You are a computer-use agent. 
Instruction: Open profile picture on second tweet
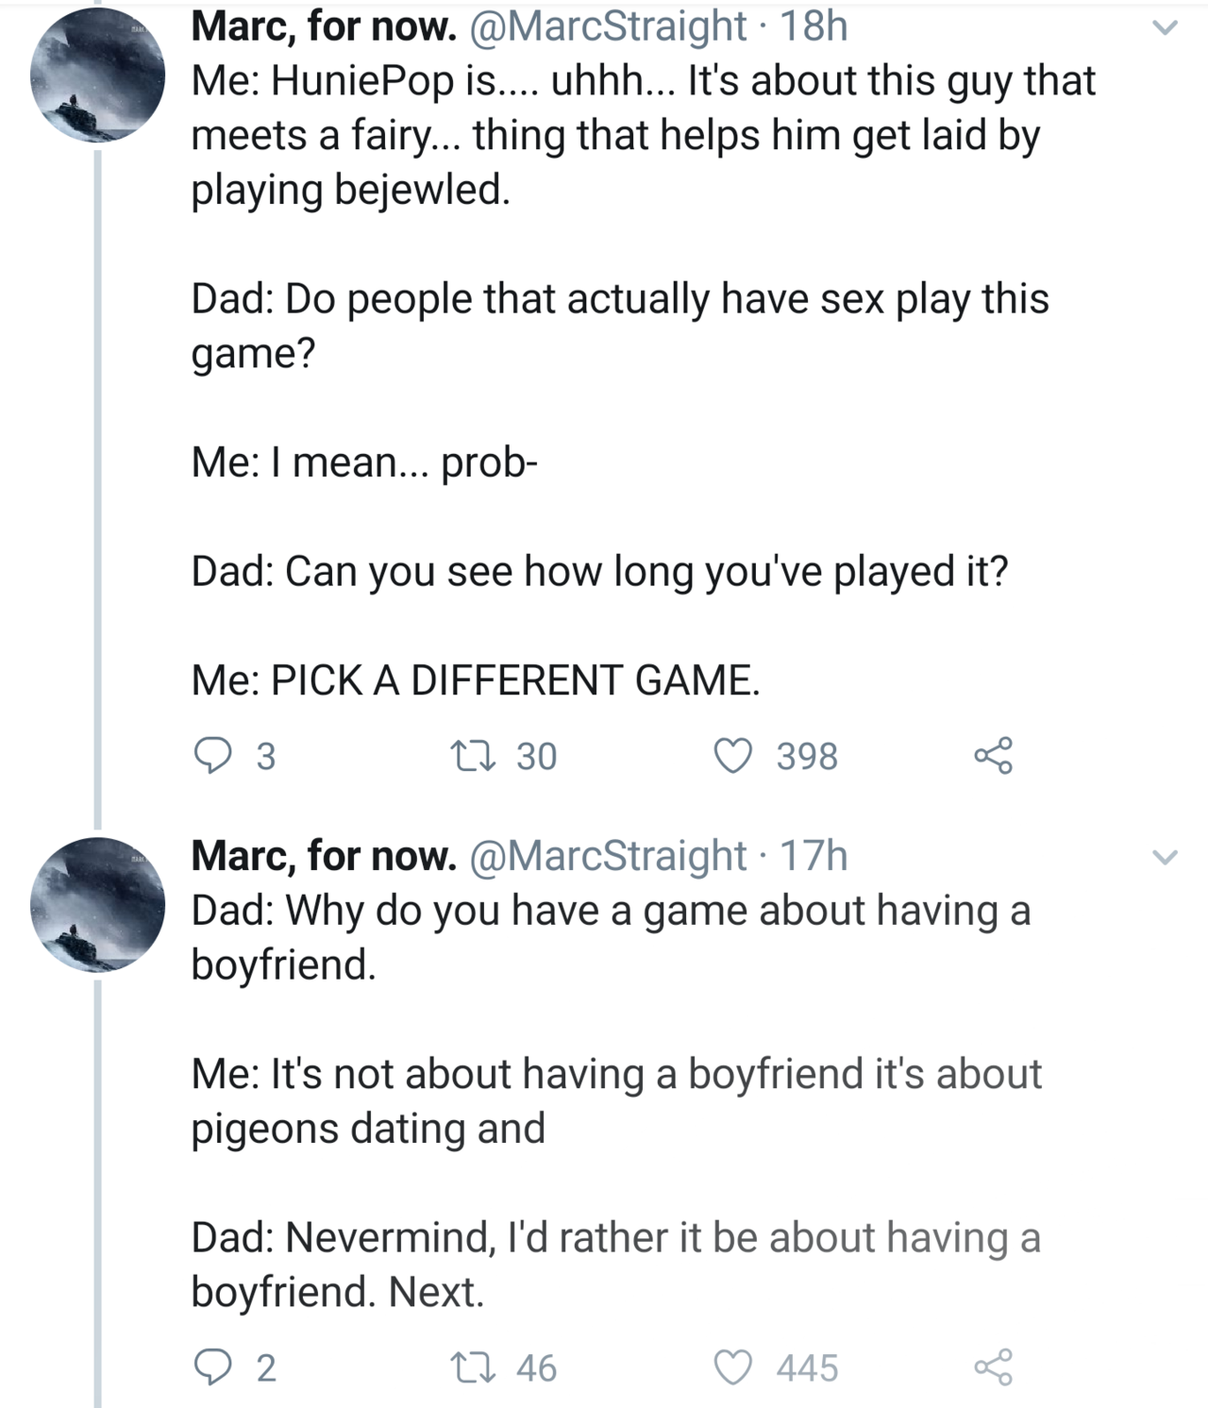click(x=97, y=904)
